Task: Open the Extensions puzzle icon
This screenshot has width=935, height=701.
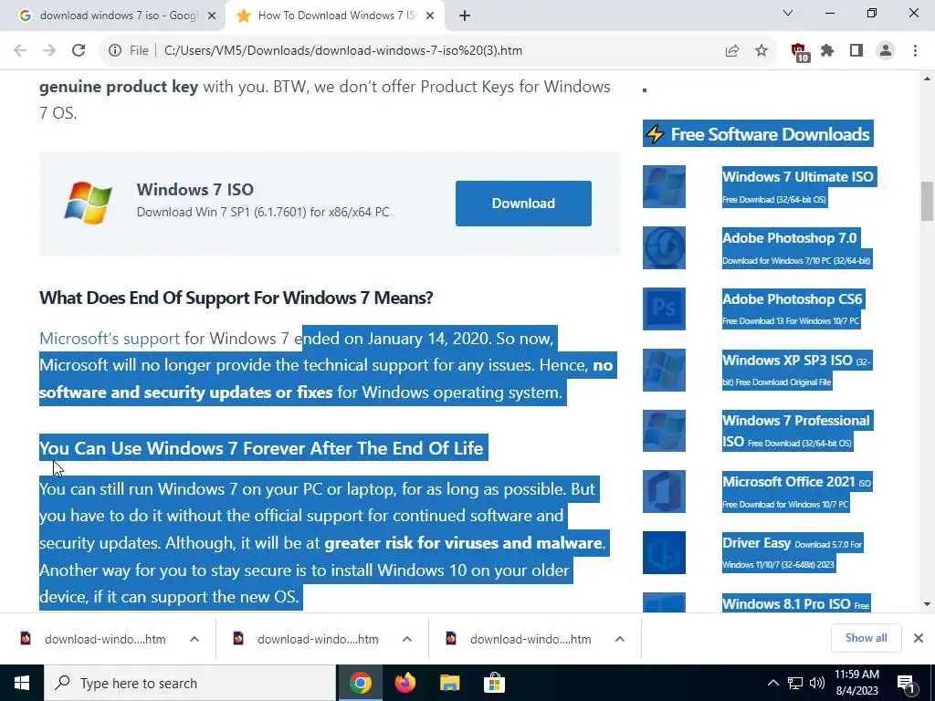Action: pos(827,51)
